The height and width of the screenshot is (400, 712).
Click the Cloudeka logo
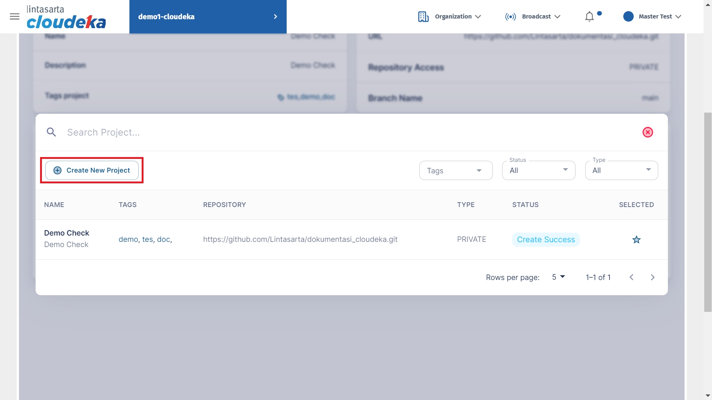tap(66, 17)
